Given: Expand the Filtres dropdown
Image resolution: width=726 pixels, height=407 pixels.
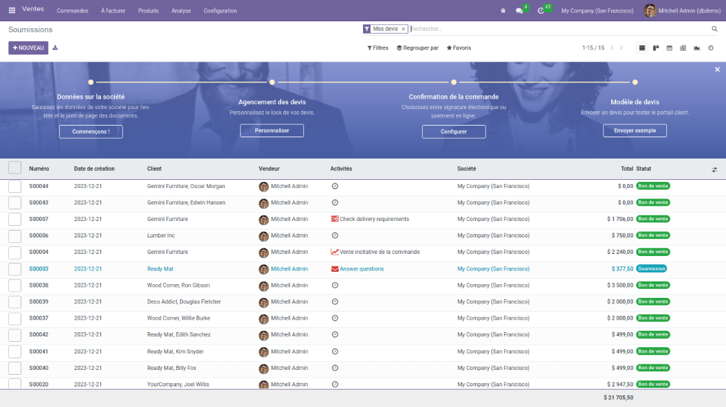Looking at the screenshot, I should [377, 48].
